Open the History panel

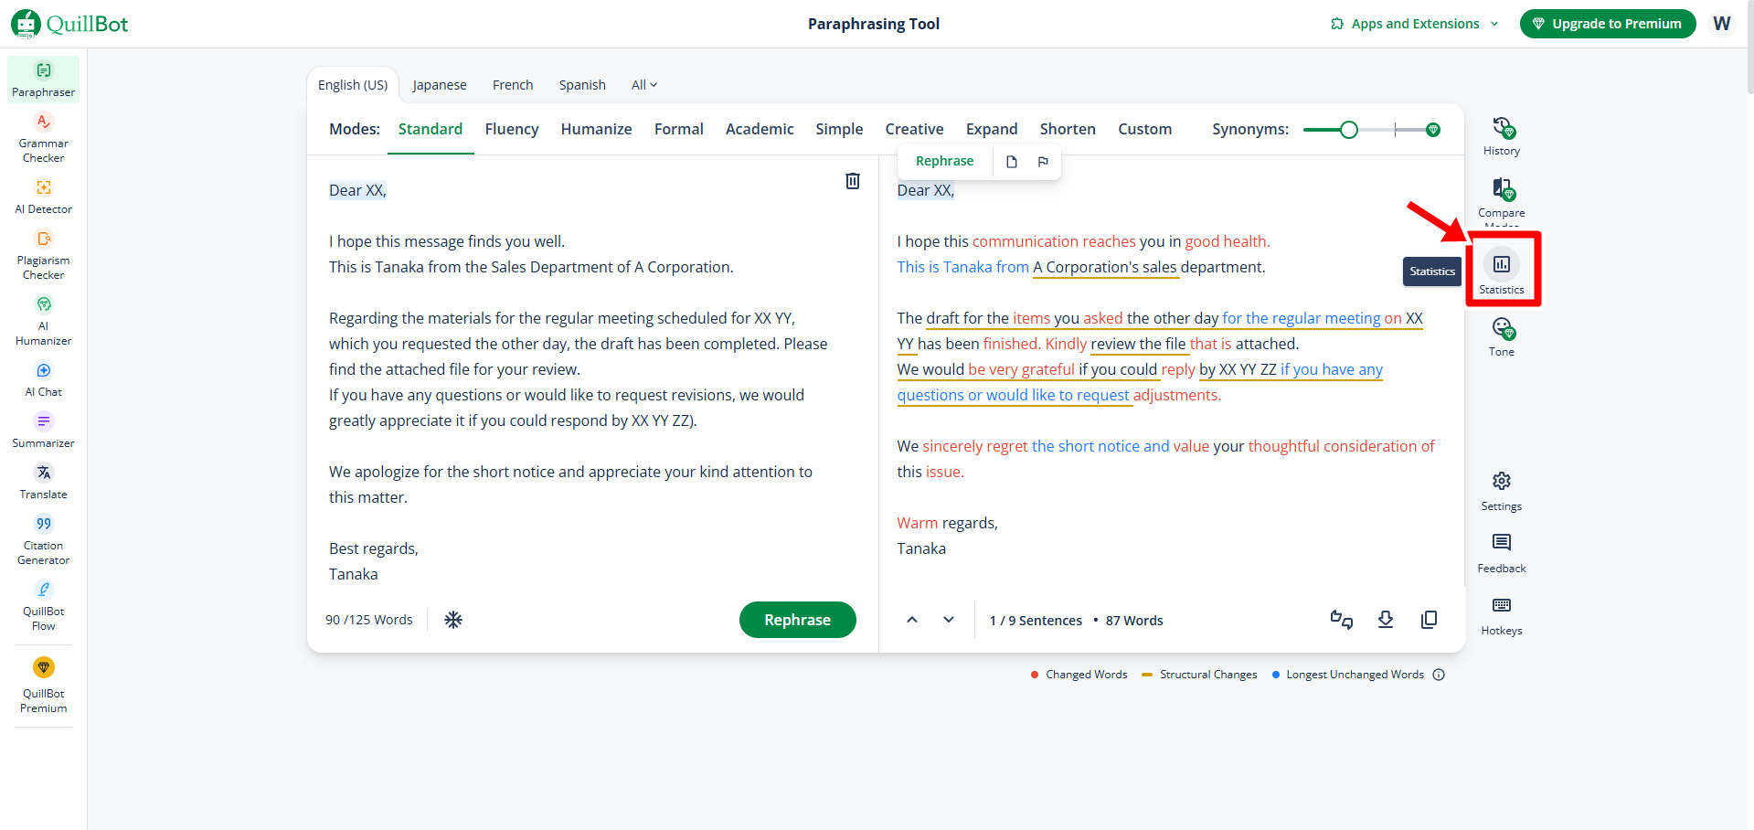pyautogui.click(x=1502, y=136)
